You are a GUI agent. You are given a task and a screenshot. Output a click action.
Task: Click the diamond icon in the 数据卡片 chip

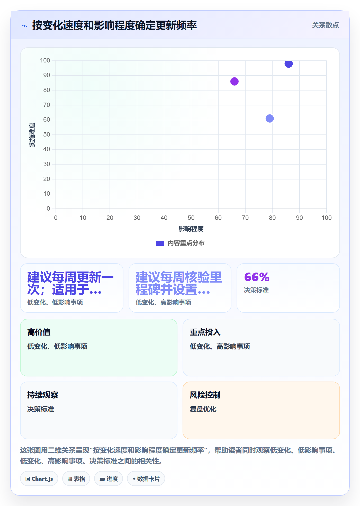click(x=134, y=478)
